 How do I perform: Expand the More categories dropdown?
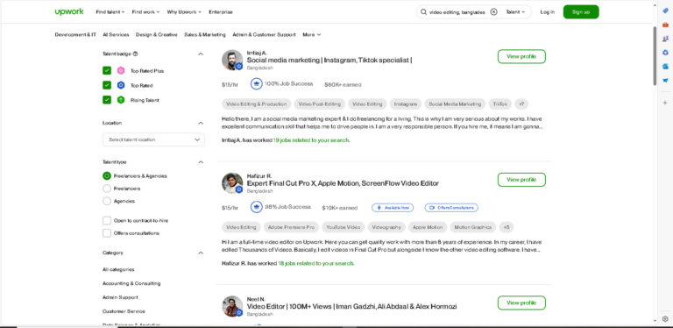click(x=312, y=35)
